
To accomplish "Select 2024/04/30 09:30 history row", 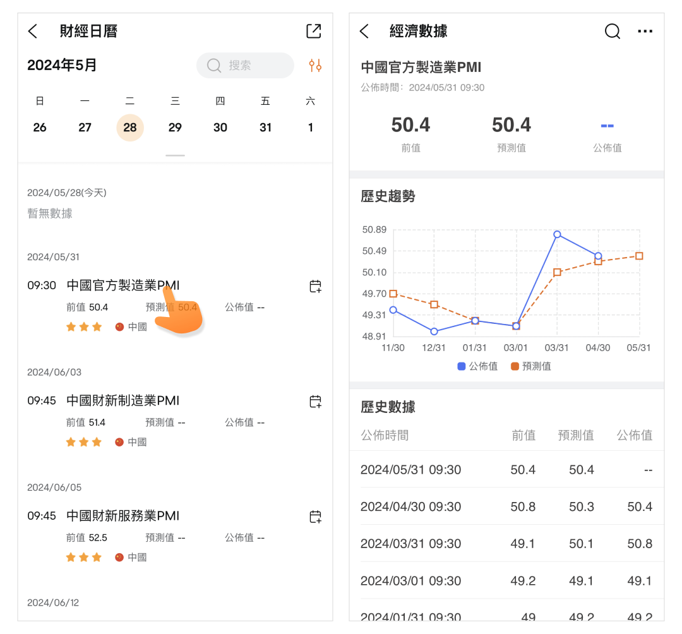I will (506, 506).
